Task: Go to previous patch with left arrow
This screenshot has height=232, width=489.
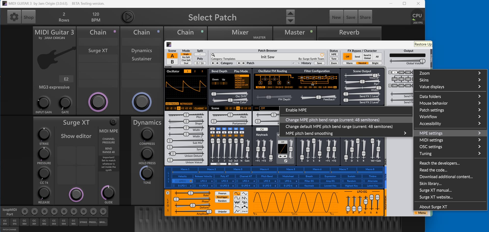Action: tap(239, 63)
